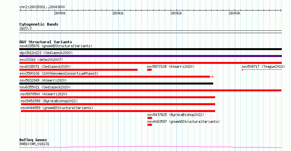Viewport: 291px width, 151px height.
Task: Click the red bar under esv3590106
Action: [116, 77]
